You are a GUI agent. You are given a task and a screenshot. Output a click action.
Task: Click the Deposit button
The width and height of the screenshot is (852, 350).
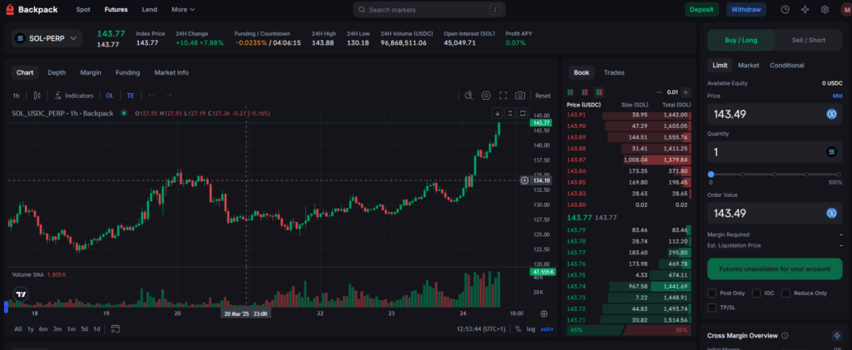pos(701,9)
